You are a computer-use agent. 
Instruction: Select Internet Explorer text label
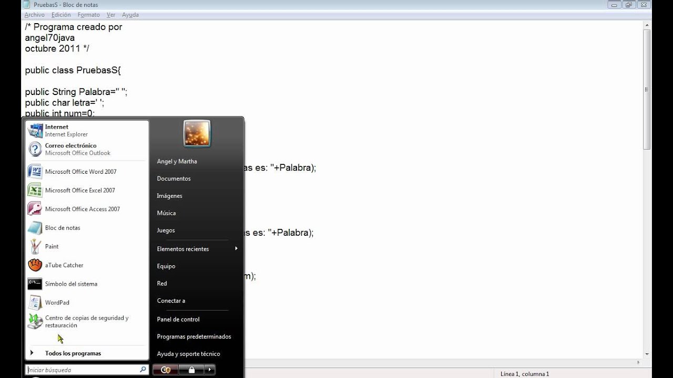point(66,134)
